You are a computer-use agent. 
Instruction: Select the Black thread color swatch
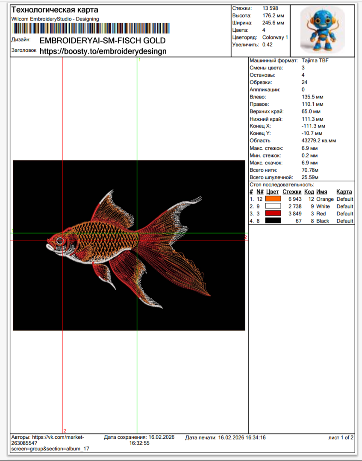click(273, 221)
